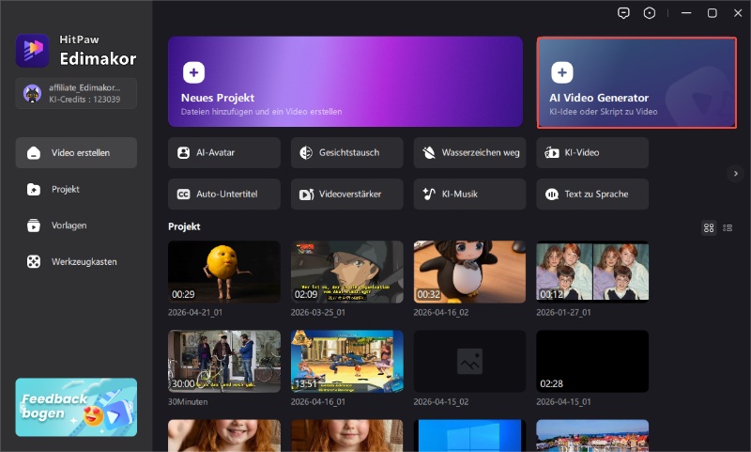Create a Neues Projekt
Viewport: 751px width, 452px height.
[345, 82]
